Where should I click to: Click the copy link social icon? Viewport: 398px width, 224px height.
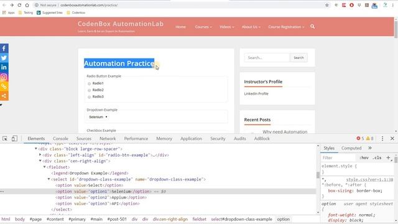point(4,86)
